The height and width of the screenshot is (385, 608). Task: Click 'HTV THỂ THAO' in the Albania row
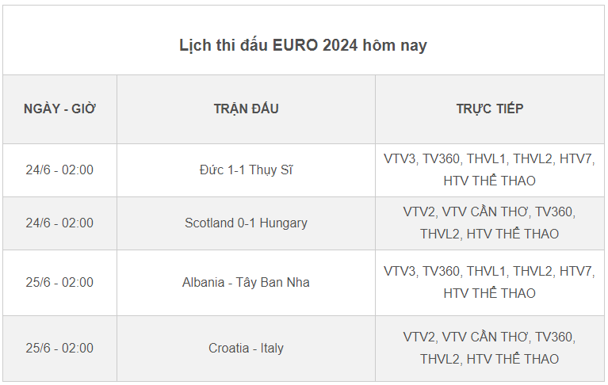pos(489,294)
